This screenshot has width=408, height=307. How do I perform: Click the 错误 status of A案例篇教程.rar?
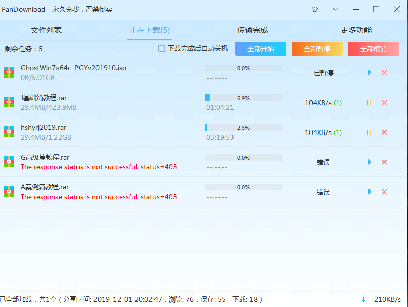pos(323,192)
